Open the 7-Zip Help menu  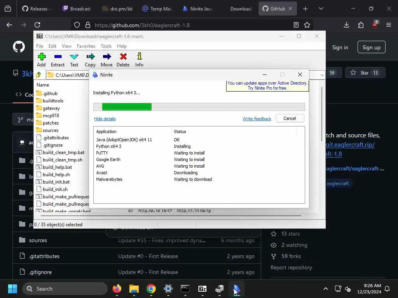click(122, 46)
